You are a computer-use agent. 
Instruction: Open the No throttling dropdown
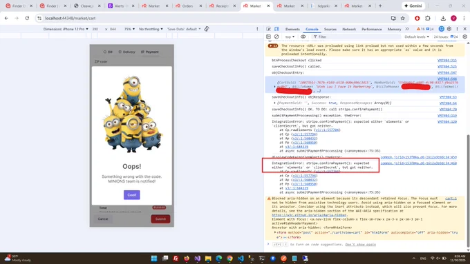(x=151, y=29)
